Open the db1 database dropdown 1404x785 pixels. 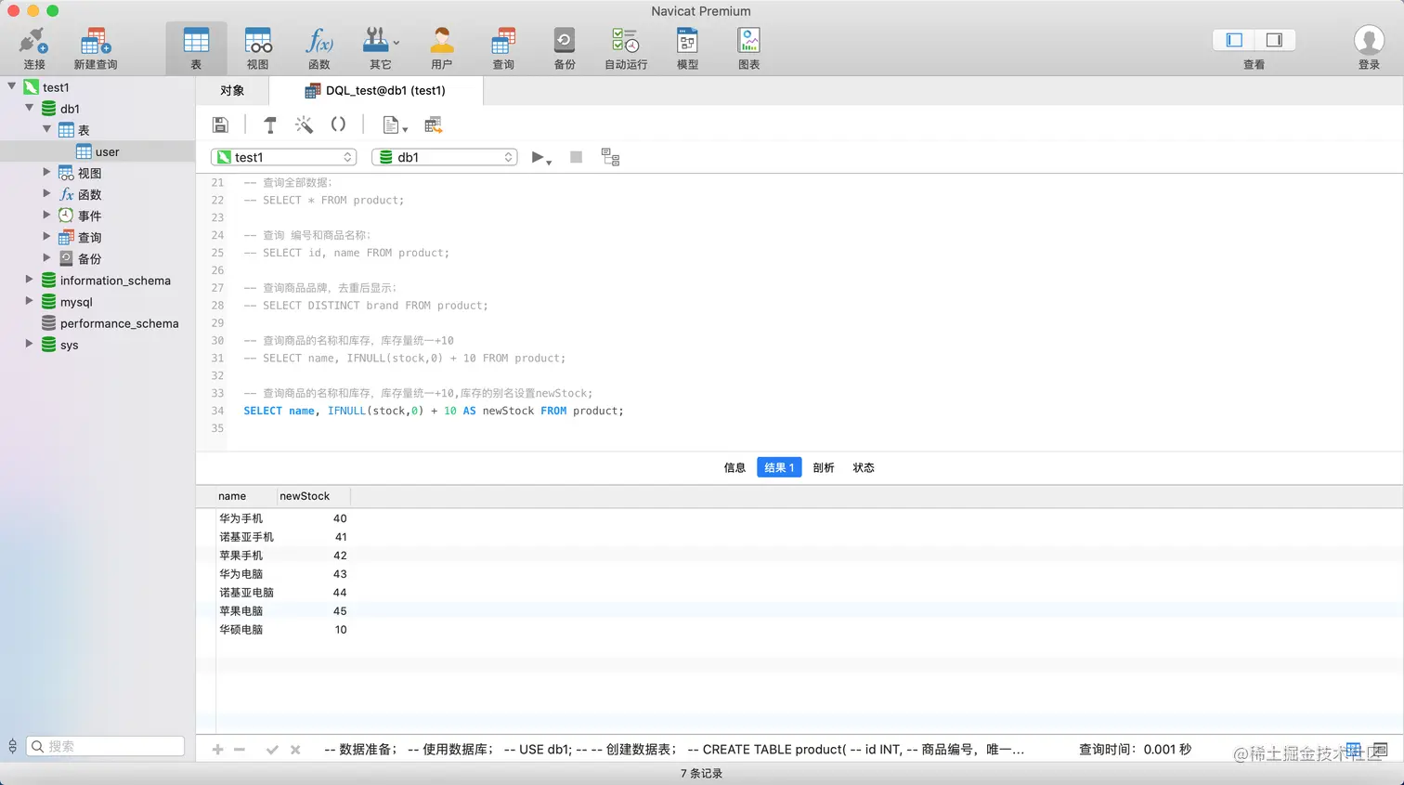click(445, 157)
